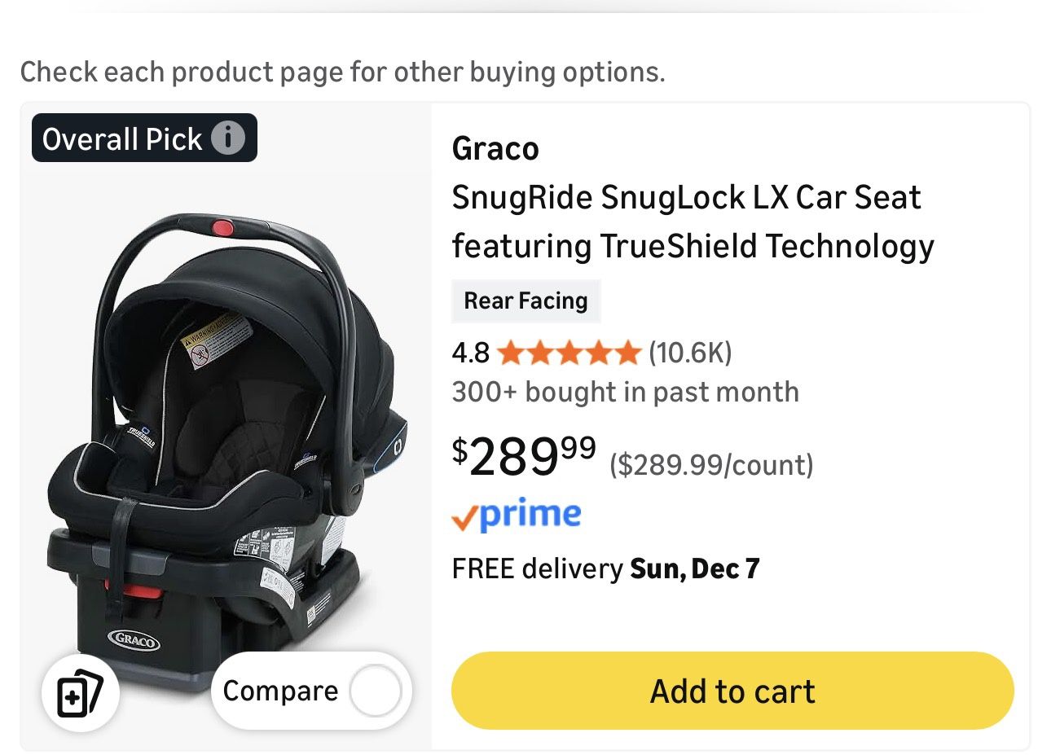1051x755 pixels.
Task: Open FREE delivery Sun, Dec 7 details
Action: [606, 568]
